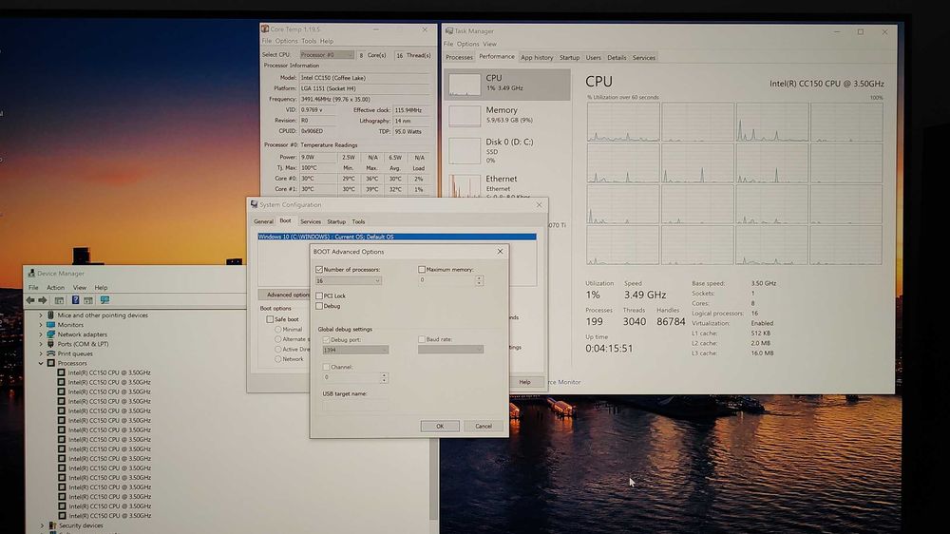Uncheck the Number of processors checkbox
The height and width of the screenshot is (534, 950).
click(x=319, y=269)
